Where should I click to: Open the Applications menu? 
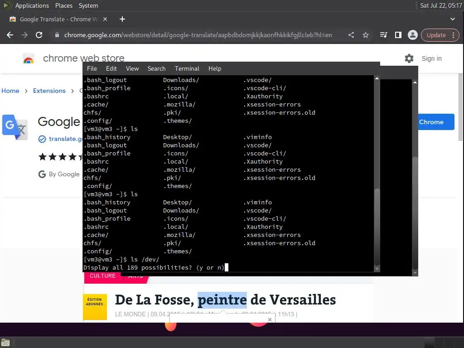click(x=32, y=5)
